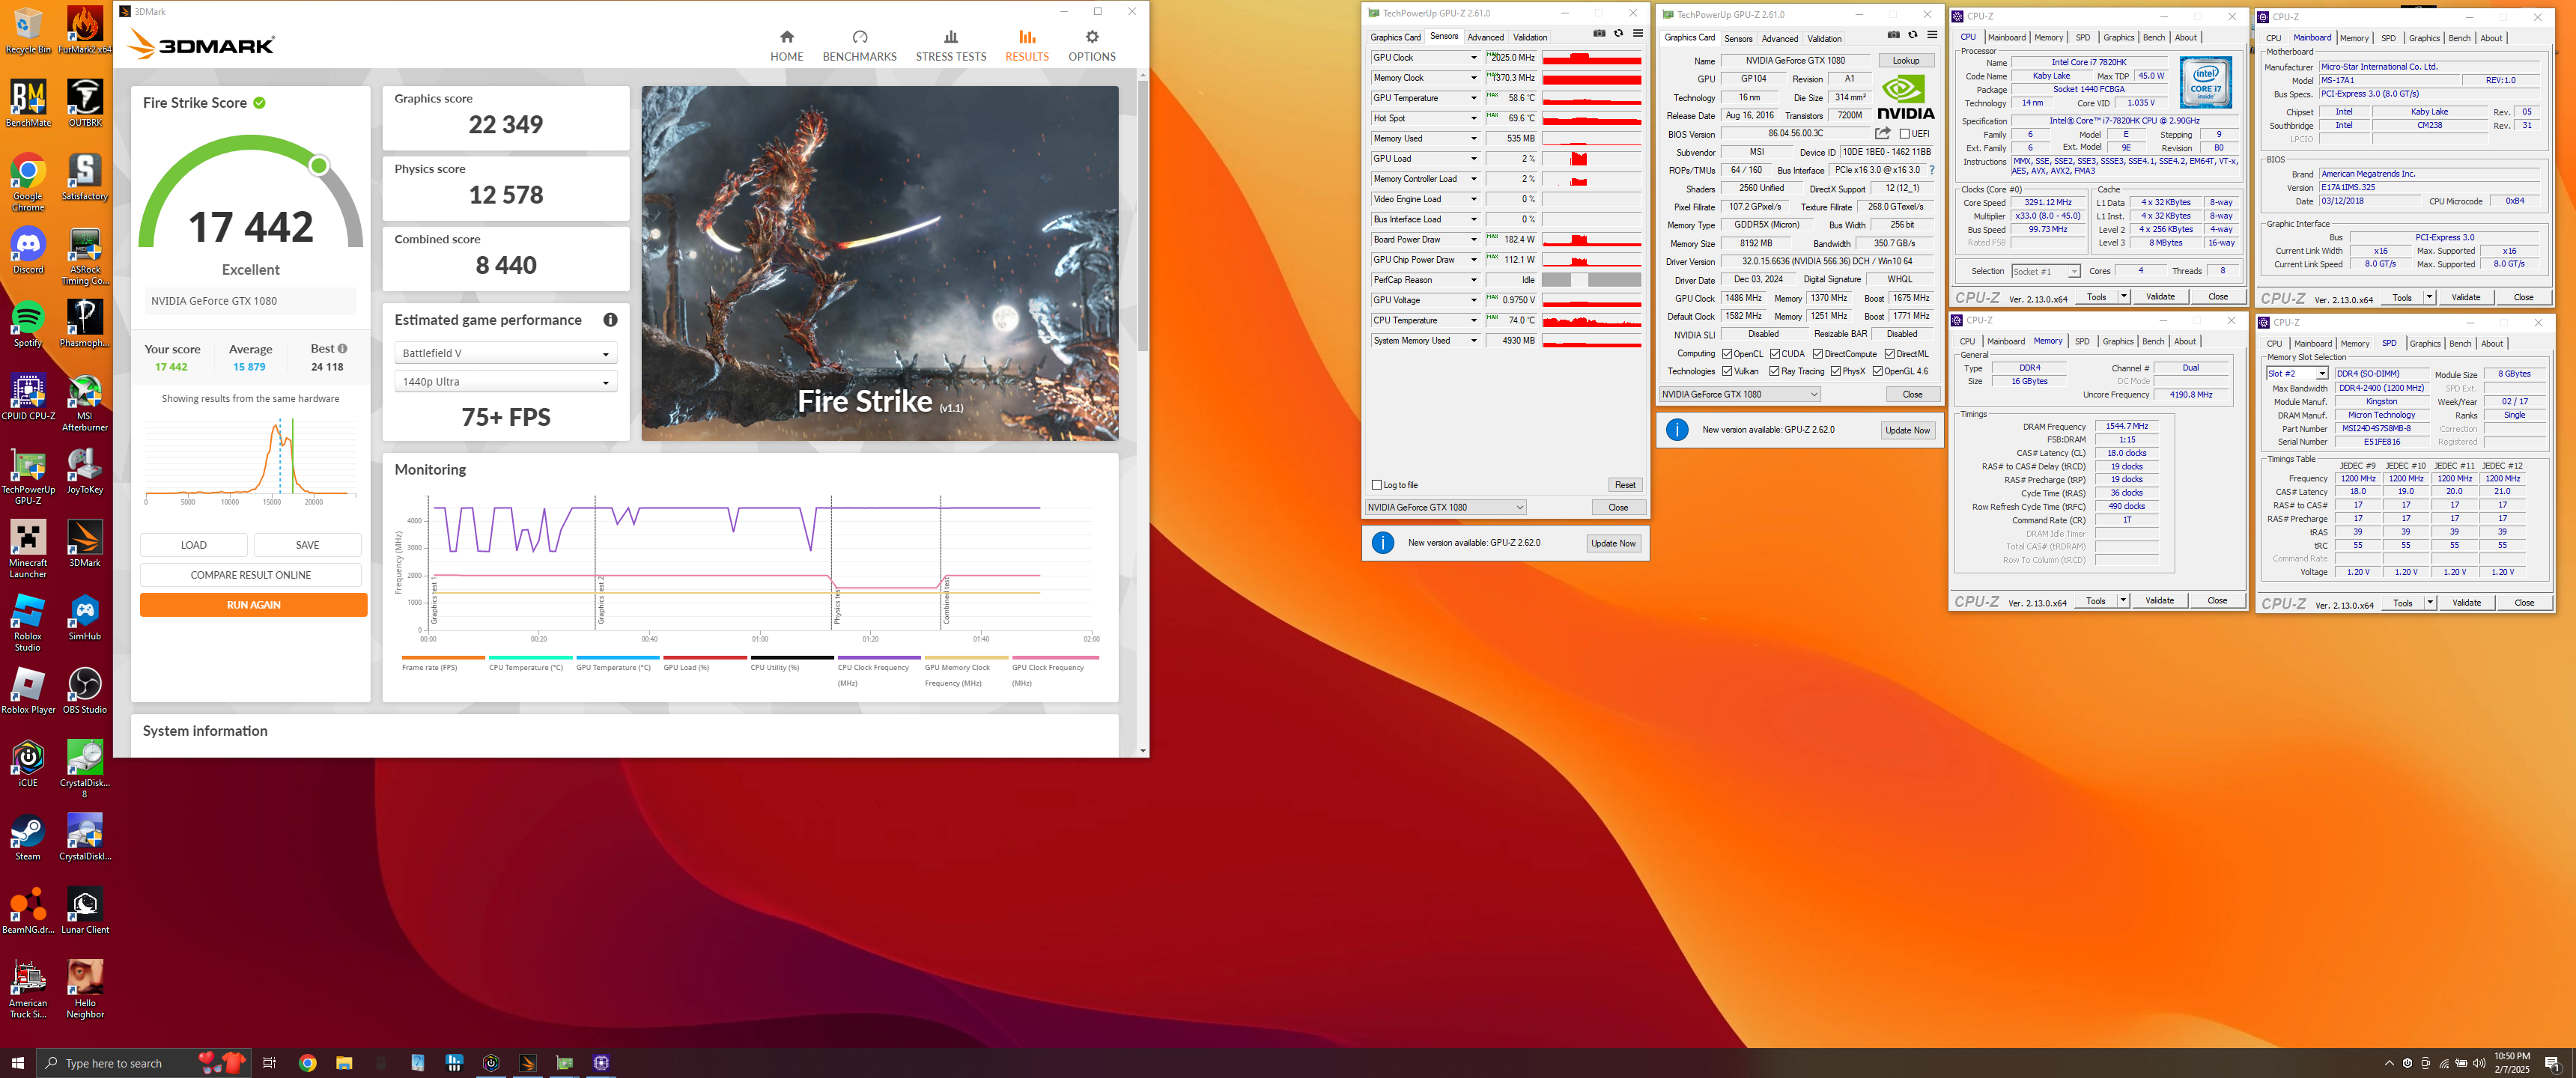Screen dimensions: 2576x1078
Task: Open STRESS TESTS in 3DMark
Action: (950, 46)
